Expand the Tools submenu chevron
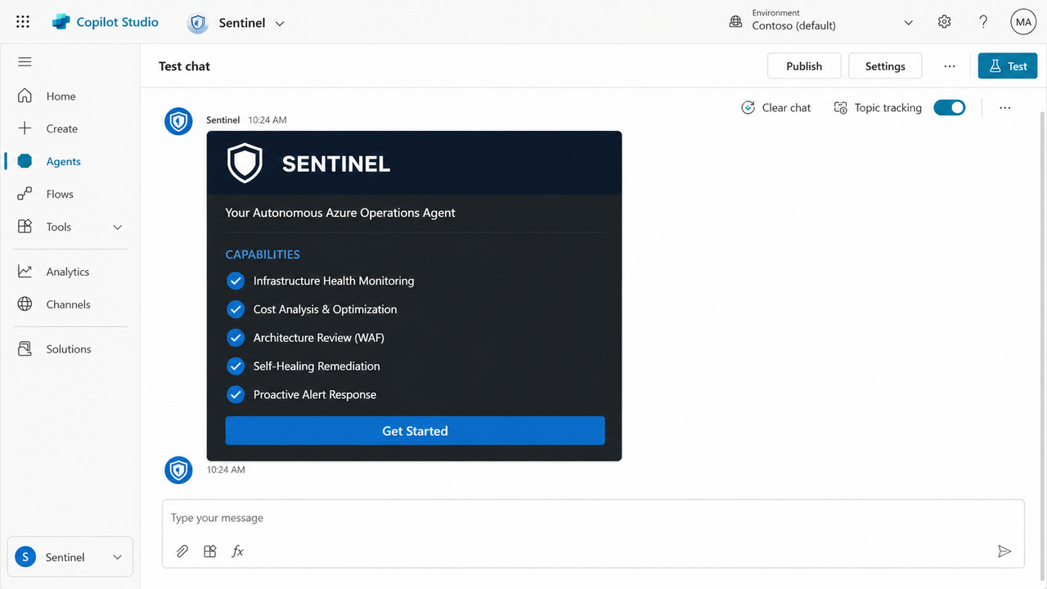Viewport: 1047px width, 589px height. pos(117,227)
